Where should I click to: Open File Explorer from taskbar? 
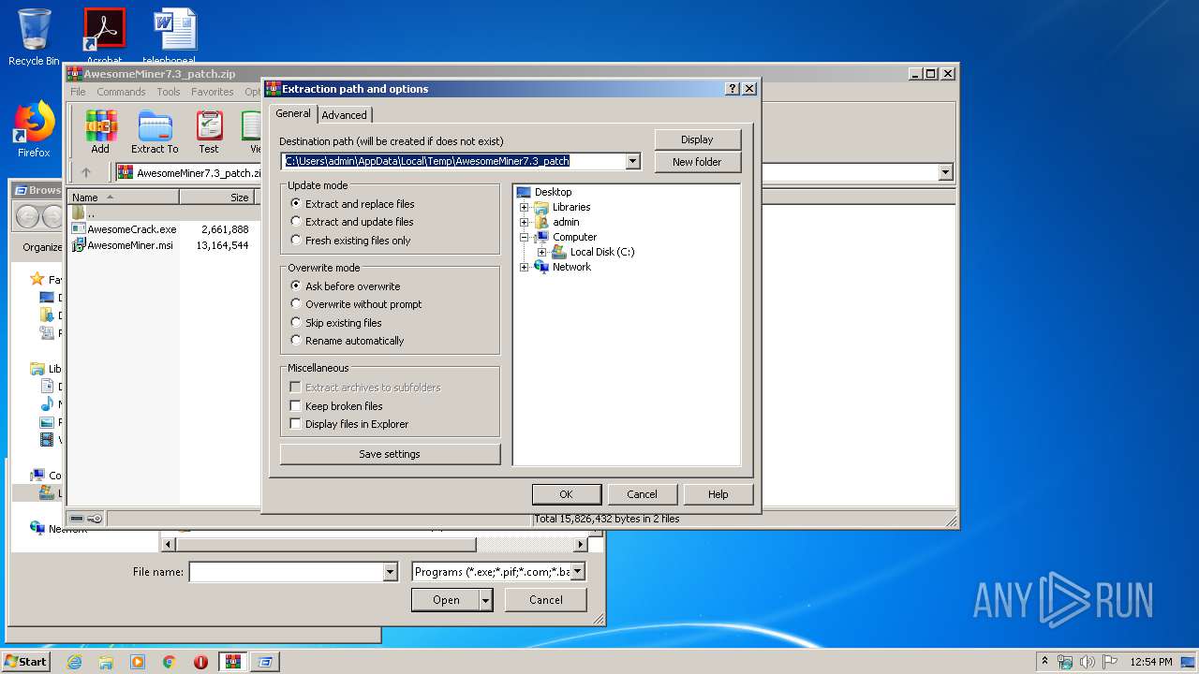tap(106, 662)
